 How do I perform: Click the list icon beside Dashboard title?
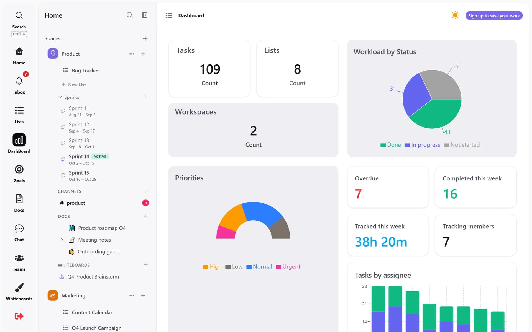(x=169, y=15)
